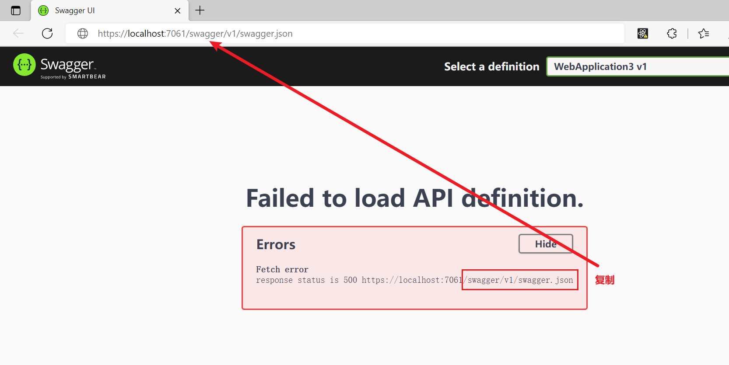Expand the WebApplication3 v1 definition dropdown
This screenshot has height=365, width=729.
[x=637, y=66]
